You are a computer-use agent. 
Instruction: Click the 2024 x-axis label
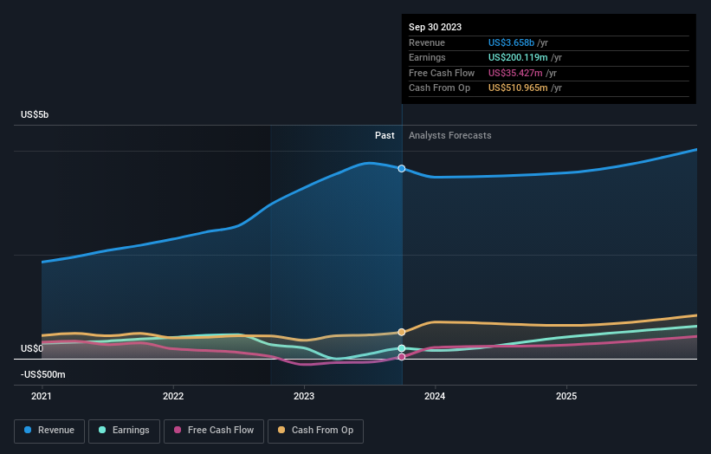[x=435, y=397]
